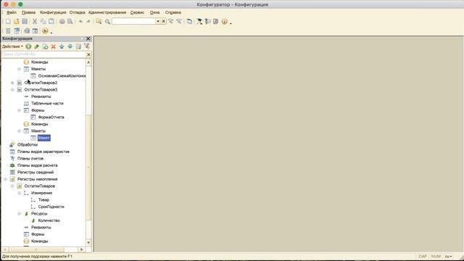Click the funnel Filter icon in panel toolbar
This screenshot has height=261, width=464.
[x=87, y=46]
